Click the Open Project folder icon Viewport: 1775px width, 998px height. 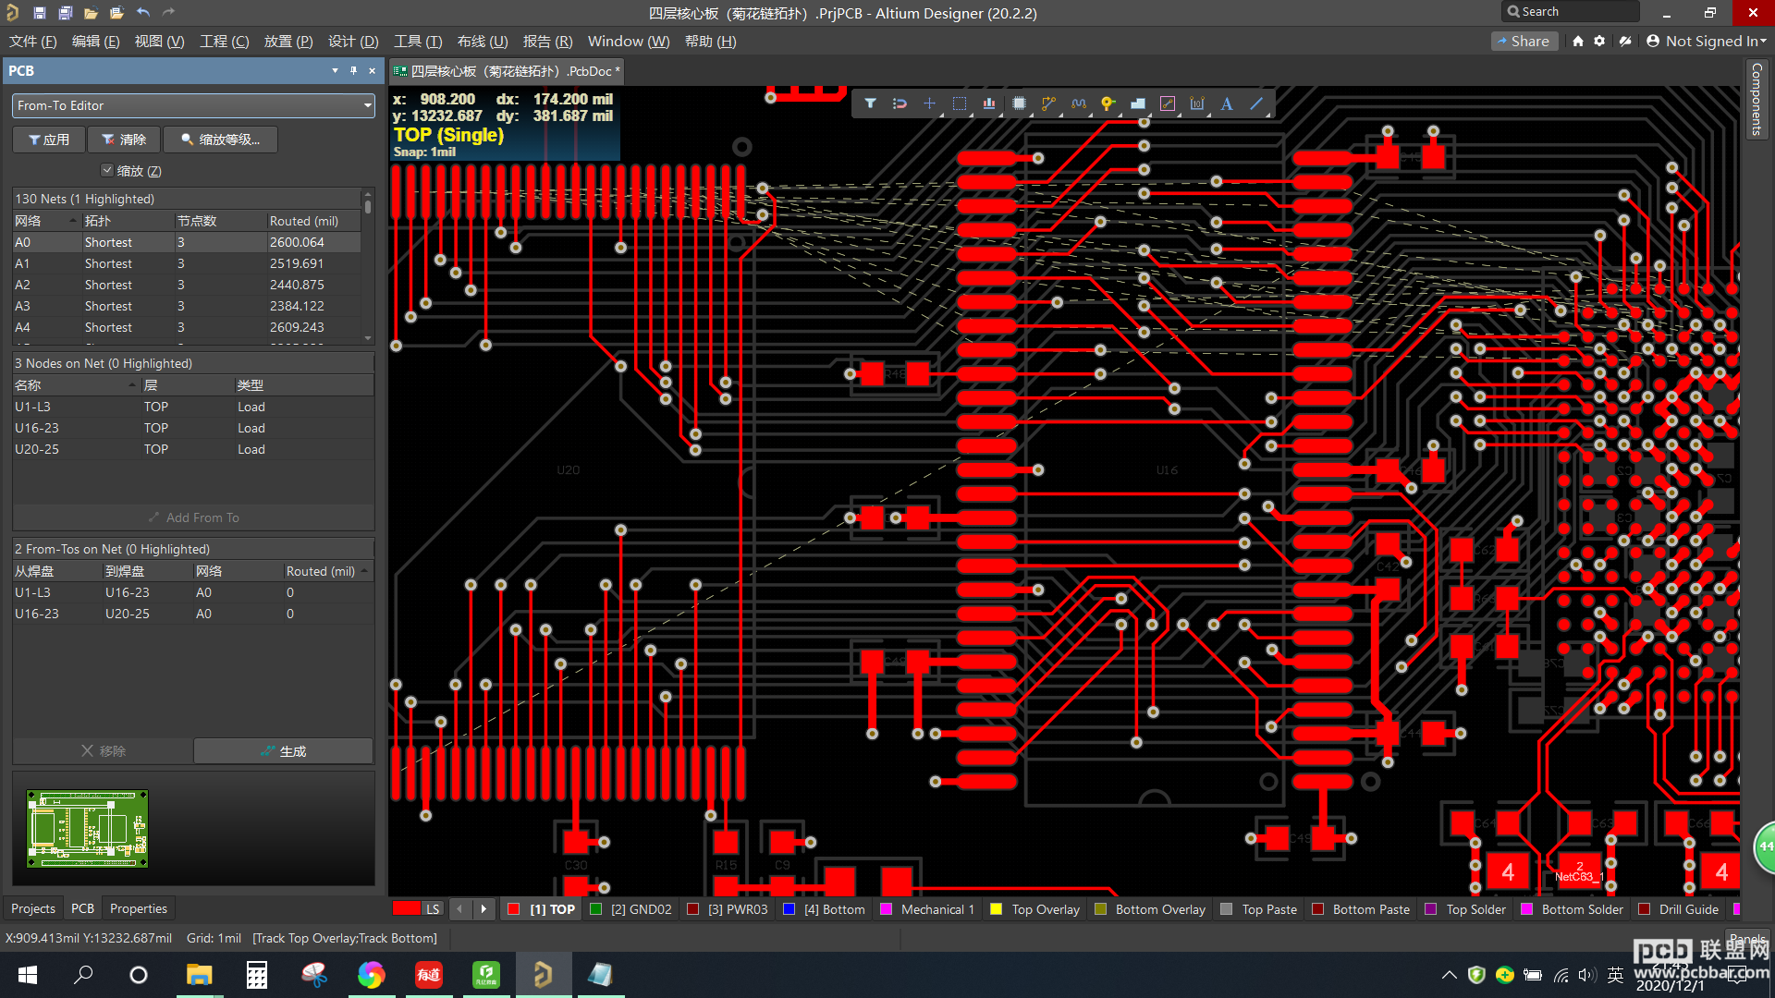pyautogui.click(x=116, y=13)
